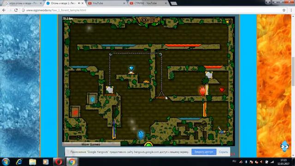Image resolution: width=295 pixels, height=166 pixels.
Task: Click the blue Hangouts stop sharing button
Action: click(204, 152)
